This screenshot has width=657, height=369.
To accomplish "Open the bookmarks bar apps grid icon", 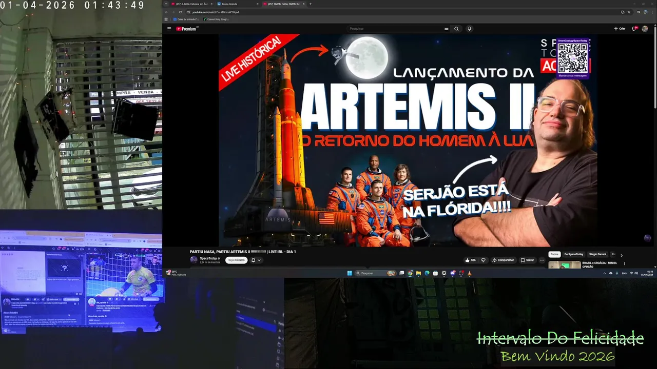I will (166, 19).
